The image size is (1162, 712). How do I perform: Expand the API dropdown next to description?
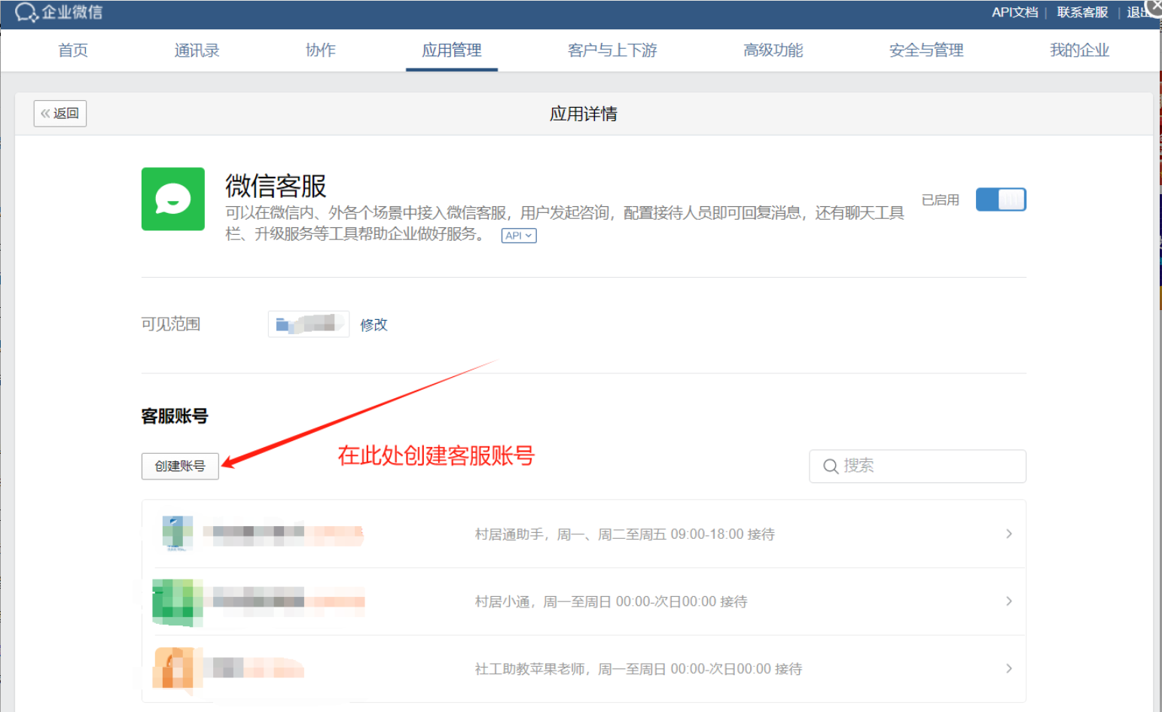[519, 236]
